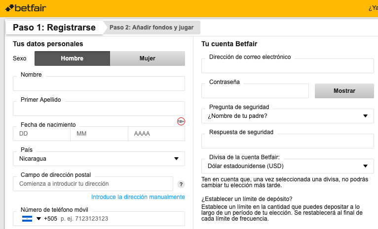
Task: Focus the Nombre input field
Action: 99,84
